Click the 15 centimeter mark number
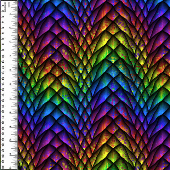 click(3, 84)
